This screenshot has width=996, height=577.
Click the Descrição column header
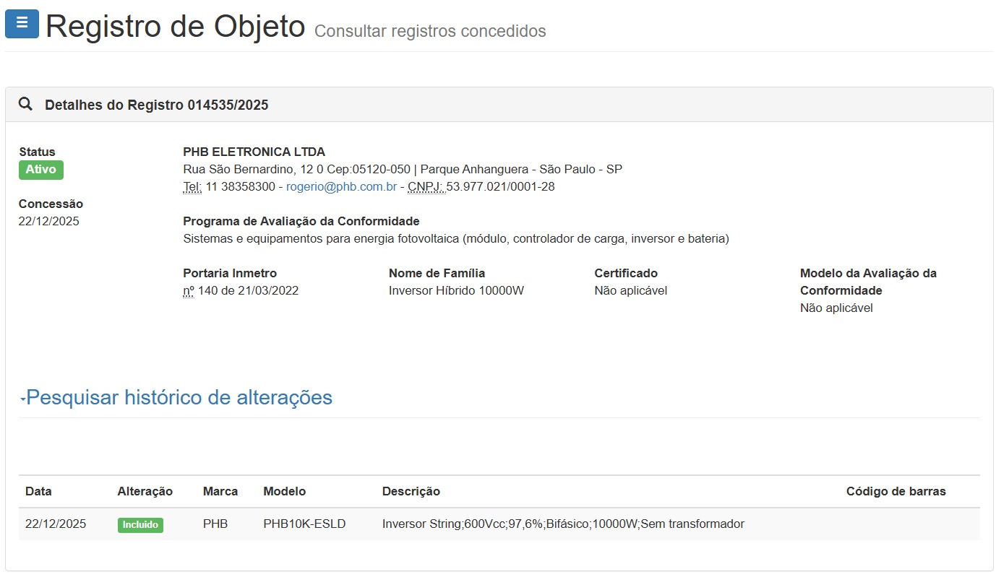click(411, 492)
